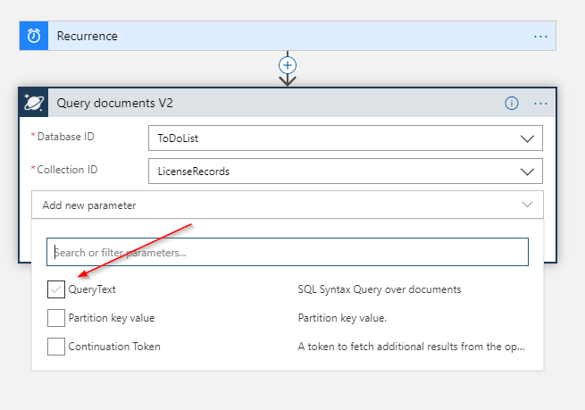The image size is (585, 410).
Task: Open the Recurrence step ellipsis menu
Action: (x=540, y=37)
